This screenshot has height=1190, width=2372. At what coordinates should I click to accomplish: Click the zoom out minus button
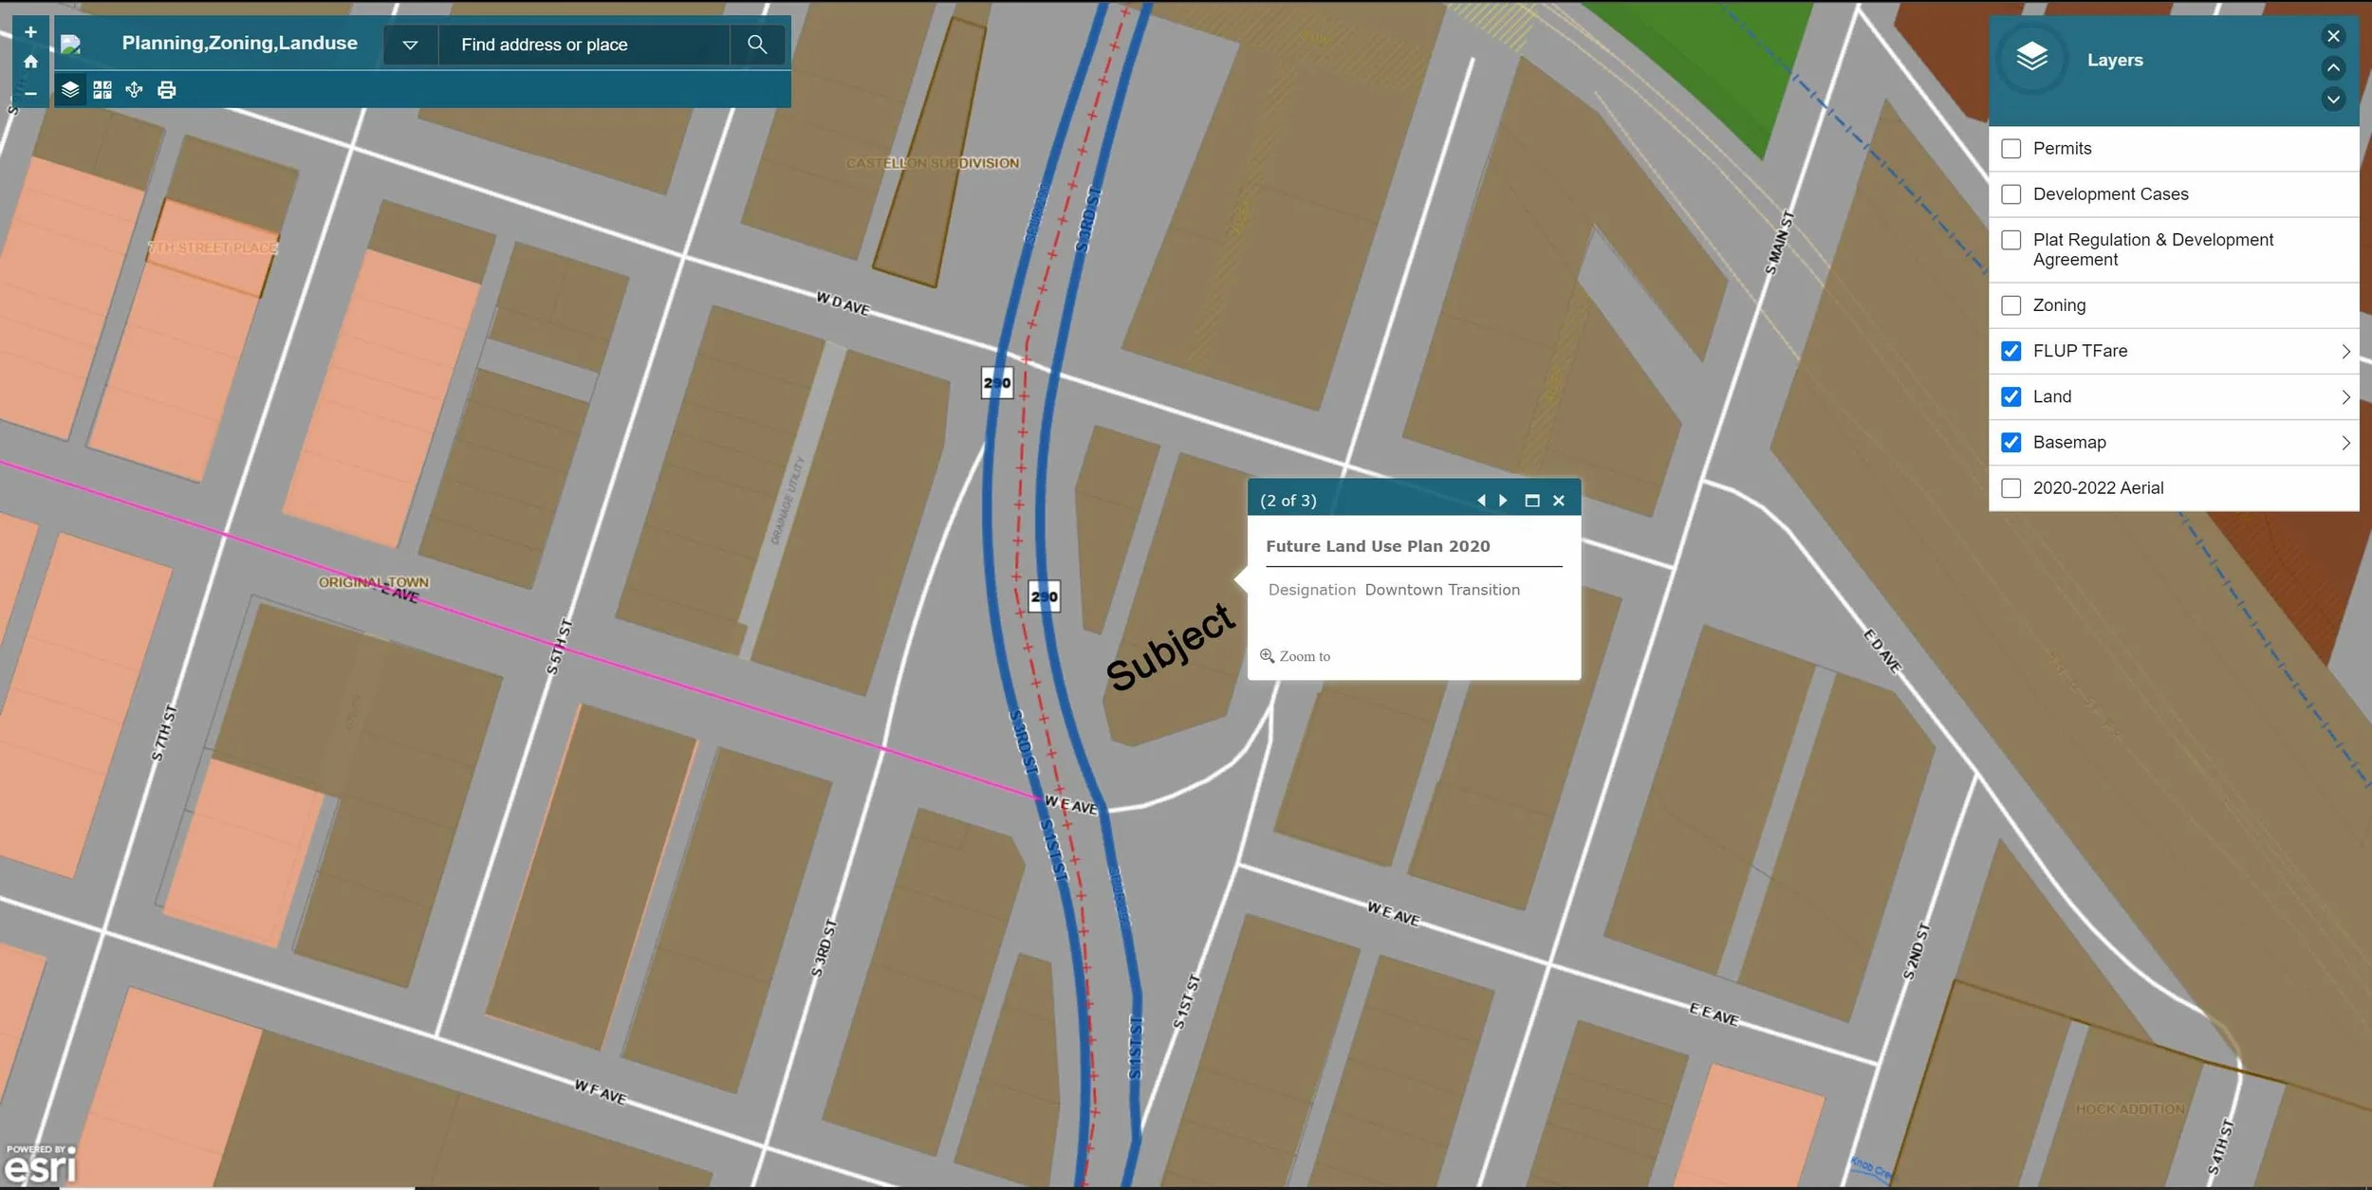30,93
